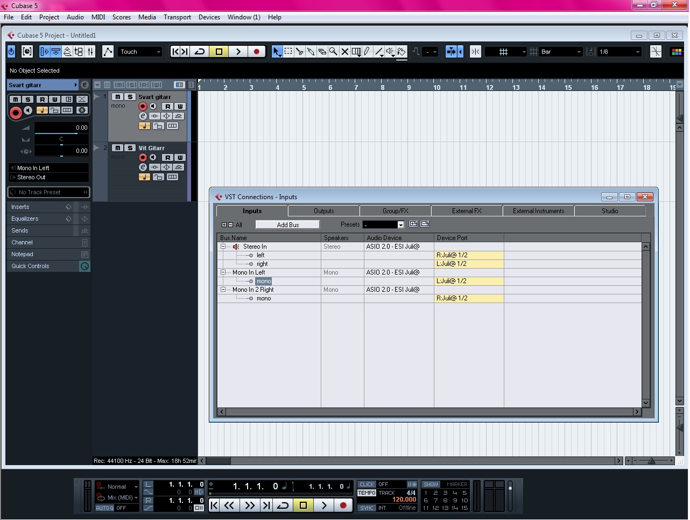
Task: Select the Scissors split tool
Action: (299, 52)
